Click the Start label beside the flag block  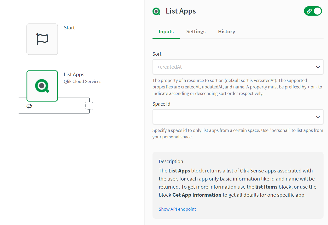(x=69, y=28)
